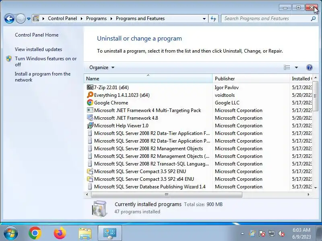This screenshot has width=322, height=241.
Task: Click the vertical scrollbar thumb
Action: (x=316, y=96)
